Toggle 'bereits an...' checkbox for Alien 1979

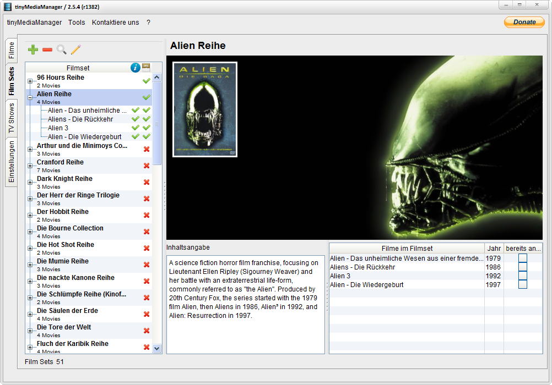523,258
